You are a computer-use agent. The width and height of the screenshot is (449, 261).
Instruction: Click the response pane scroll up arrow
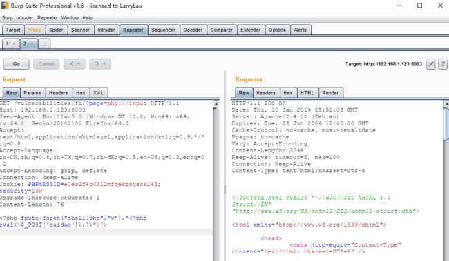point(446,104)
